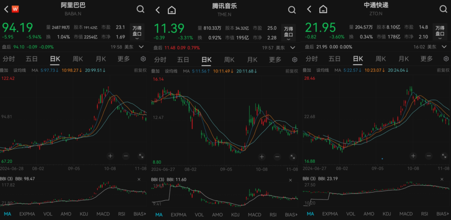
Task: Open 更多 periods for 中通快递
Action: tap(426, 59)
